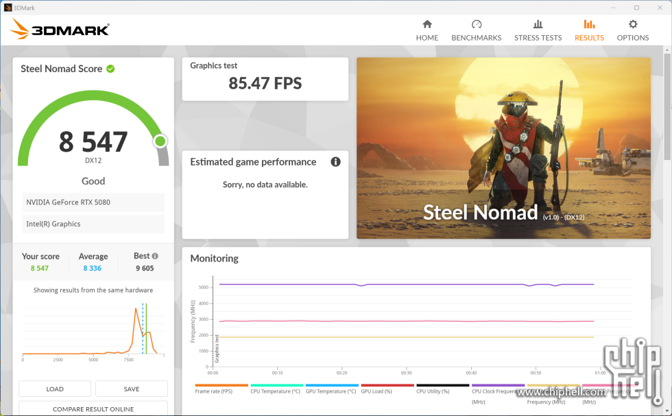Click the black CPU Utility color bar
Viewport: 672px width, 416px height.
tap(443, 385)
